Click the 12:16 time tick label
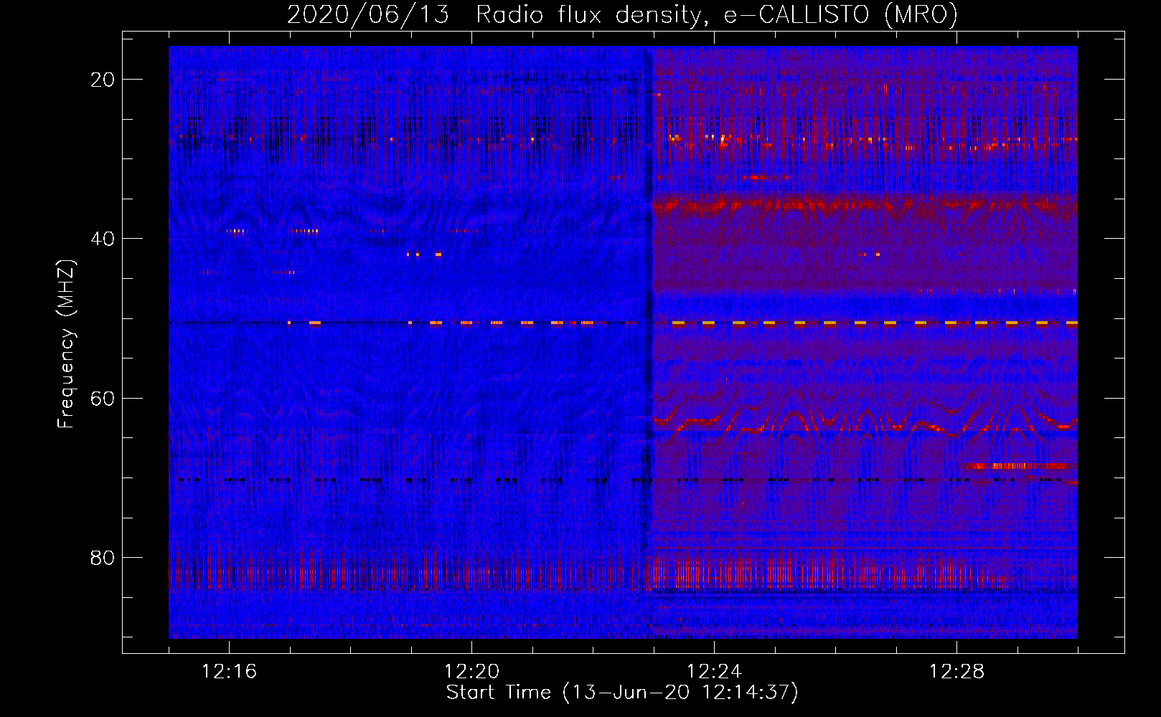 pyautogui.click(x=229, y=672)
